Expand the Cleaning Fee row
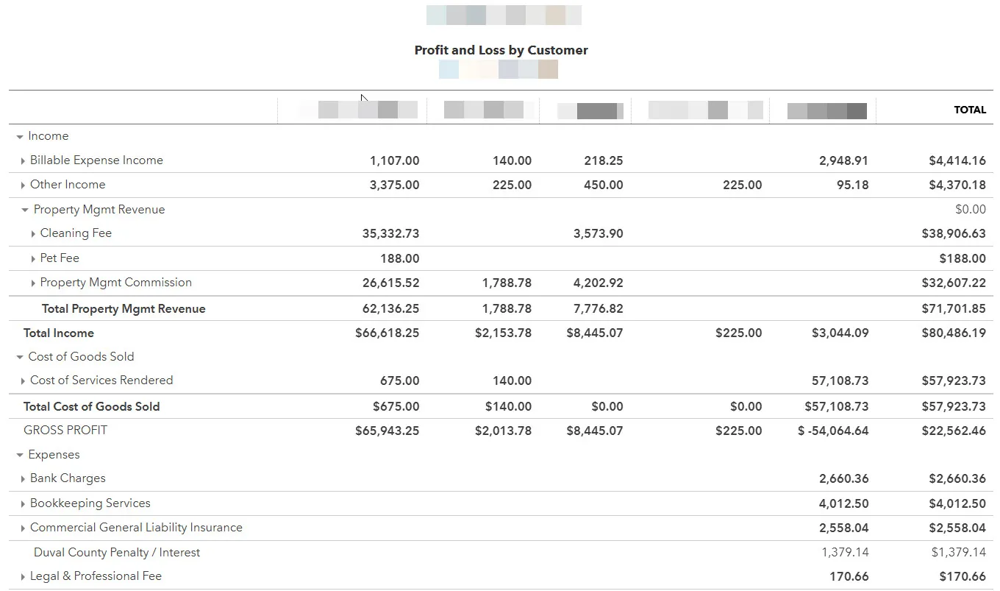 pyautogui.click(x=33, y=234)
